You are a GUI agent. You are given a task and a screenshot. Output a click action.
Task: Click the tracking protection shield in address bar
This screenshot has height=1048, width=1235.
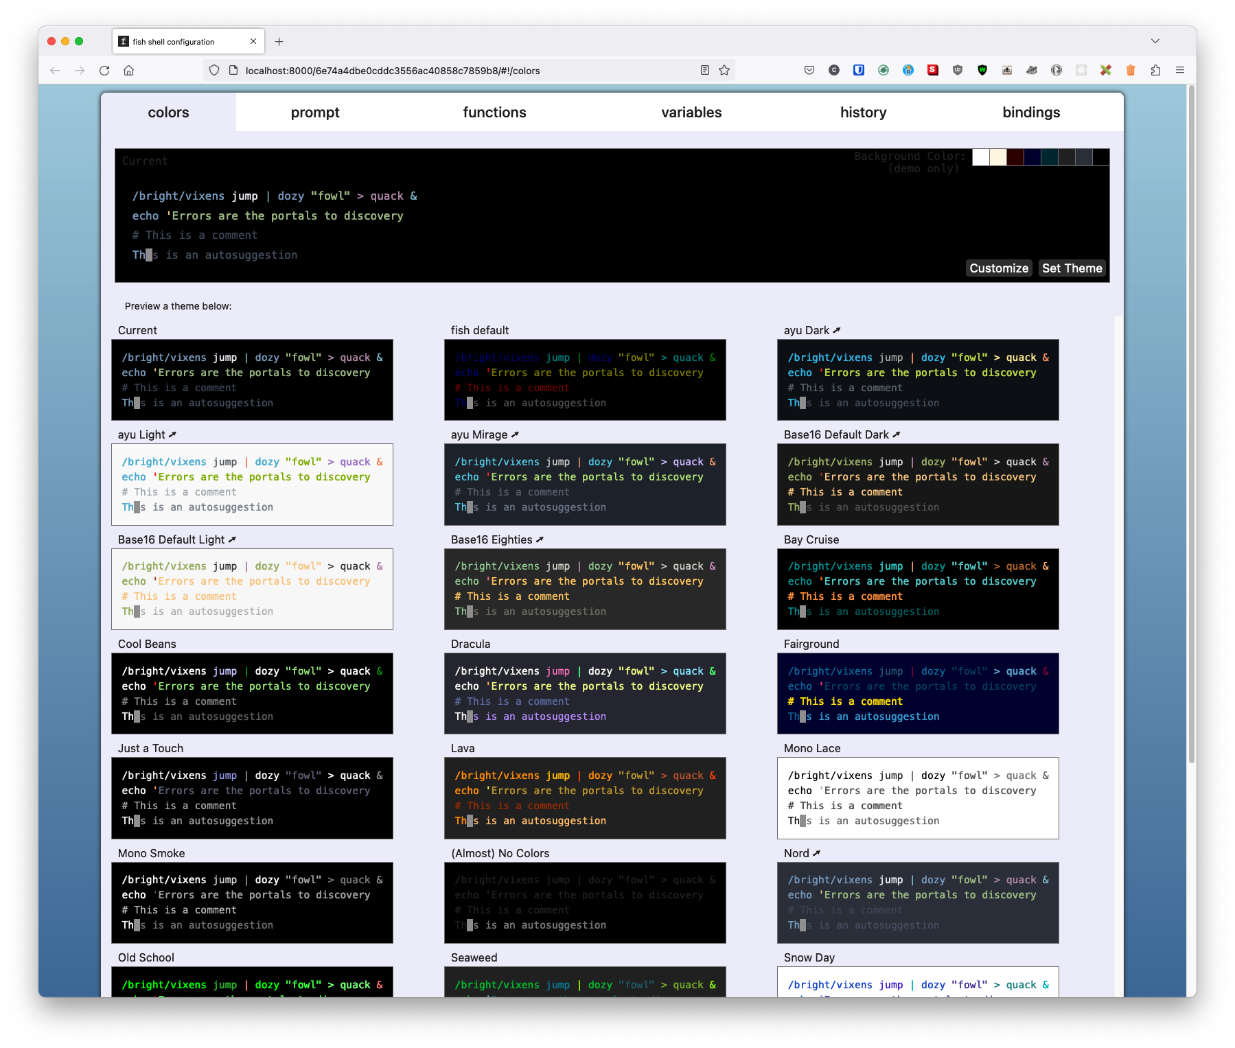pos(213,70)
